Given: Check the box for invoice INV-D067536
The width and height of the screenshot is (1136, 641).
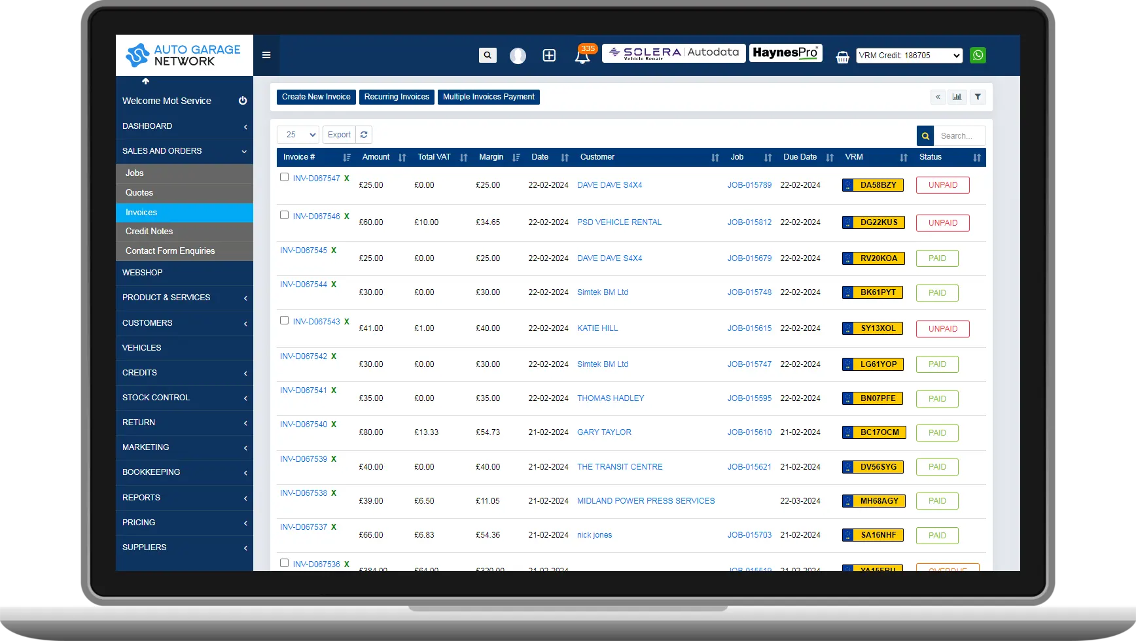Looking at the screenshot, I should tap(284, 562).
